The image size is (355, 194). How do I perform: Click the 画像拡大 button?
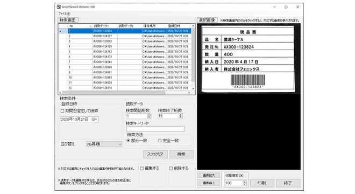click(209, 175)
